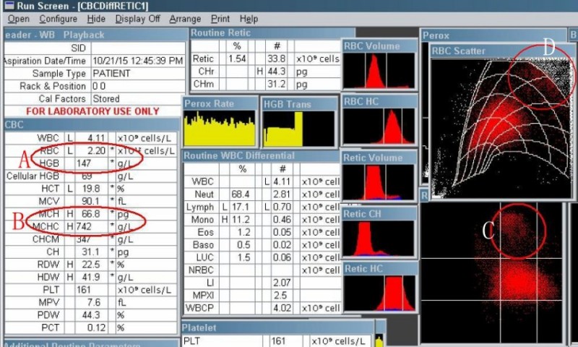Open the Configure menu
The image size is (578, 347).
pyautogui.click(x=59, y=19)
